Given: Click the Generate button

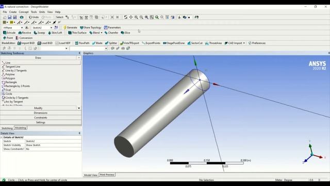Looking at the screenshot, I should coord(70,27).
